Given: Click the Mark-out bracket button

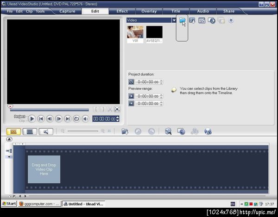Looking at the screenshot, I should coord(103,109).
